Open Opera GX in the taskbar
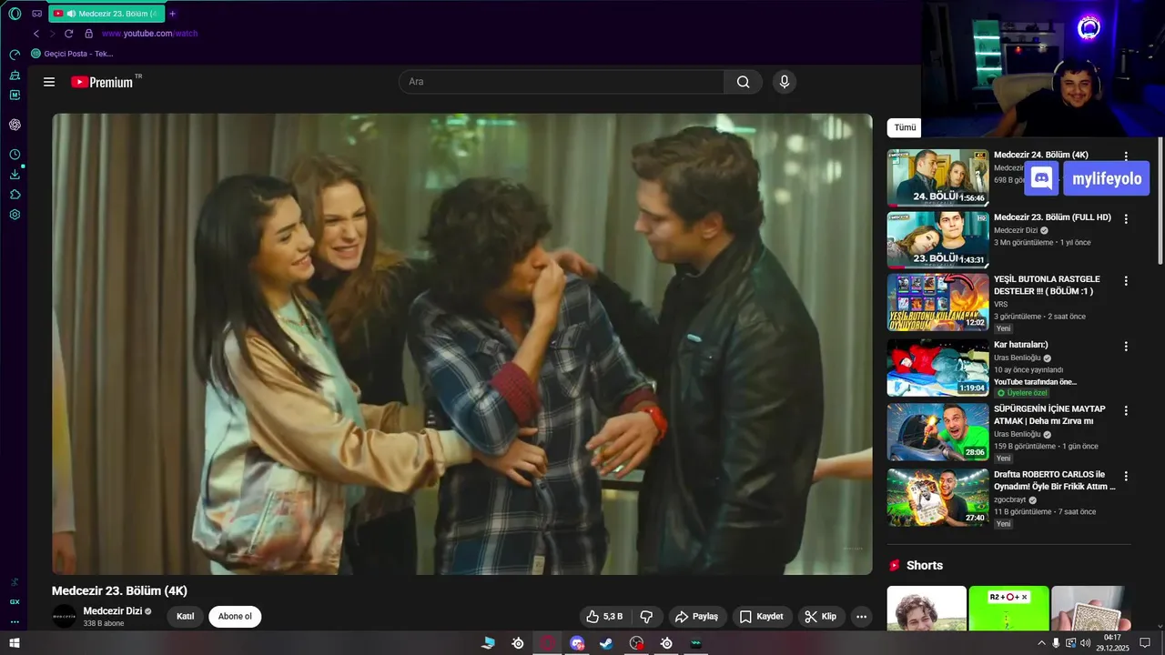This screenshot has height=655, width=1165. pos(547,643)
